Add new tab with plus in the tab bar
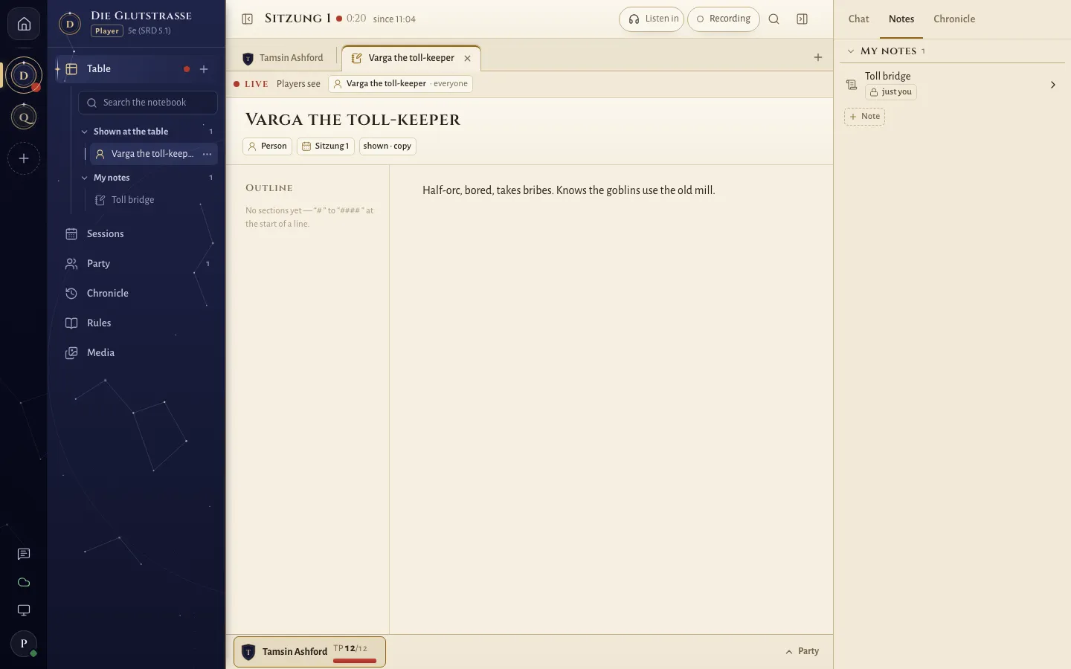Screen dimensions: 1071x669 [818, 57]
